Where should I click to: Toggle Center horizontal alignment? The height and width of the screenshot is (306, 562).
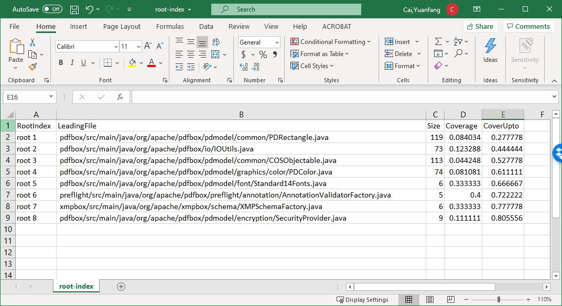point(191,54)
